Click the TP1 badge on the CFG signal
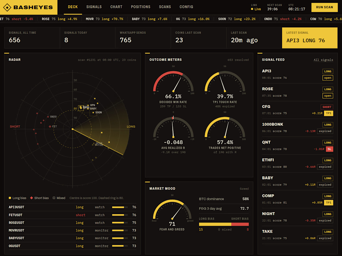Screen dimensions: 342x256 click(329, 113)
